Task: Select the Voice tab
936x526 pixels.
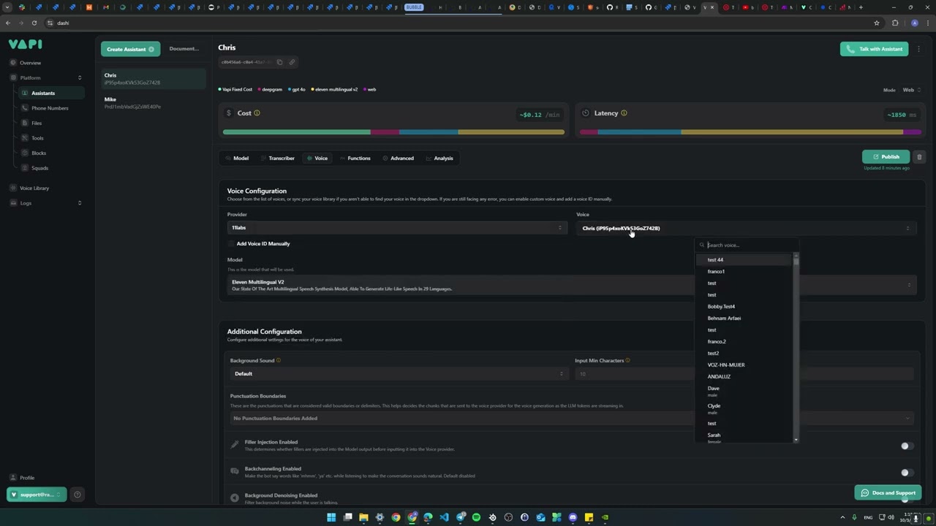Action: 317,159
